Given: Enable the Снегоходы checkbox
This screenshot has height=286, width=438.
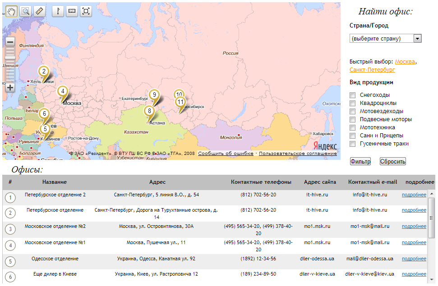Looking at the screenshot, I should tap(353, 95).
